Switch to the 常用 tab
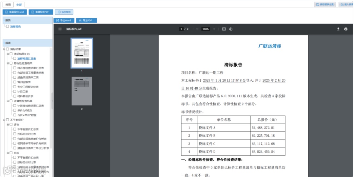 (8, 5)
